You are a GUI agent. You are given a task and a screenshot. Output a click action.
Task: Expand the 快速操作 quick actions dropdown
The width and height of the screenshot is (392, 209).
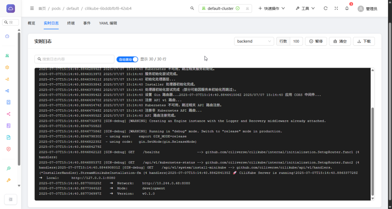pyautogui.click(x=271, y=8)
